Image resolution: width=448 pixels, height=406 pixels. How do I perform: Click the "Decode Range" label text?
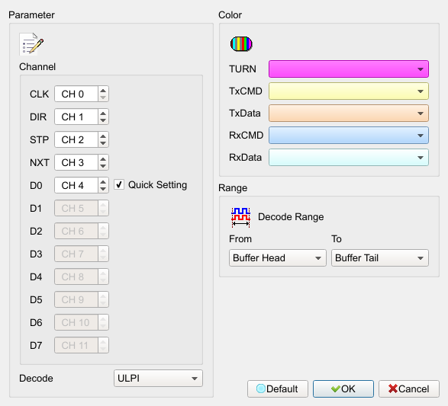click(291, 216)
